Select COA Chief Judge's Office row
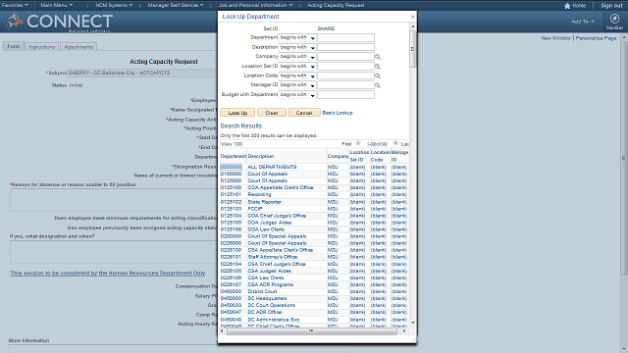628x353 pixels. coord(277,216)
